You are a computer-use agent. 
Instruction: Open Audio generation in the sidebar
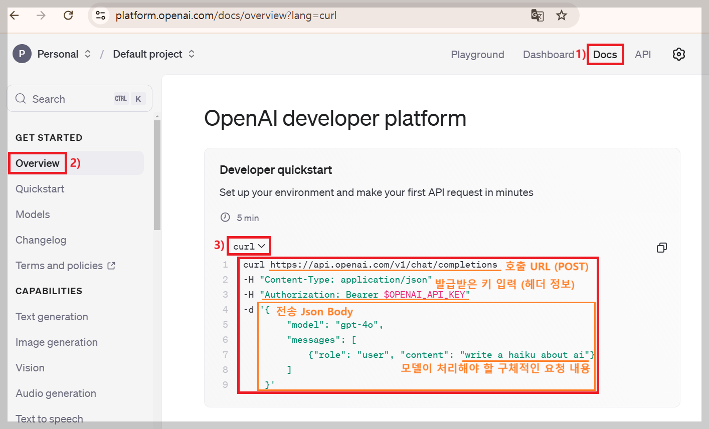click(56, 393)
